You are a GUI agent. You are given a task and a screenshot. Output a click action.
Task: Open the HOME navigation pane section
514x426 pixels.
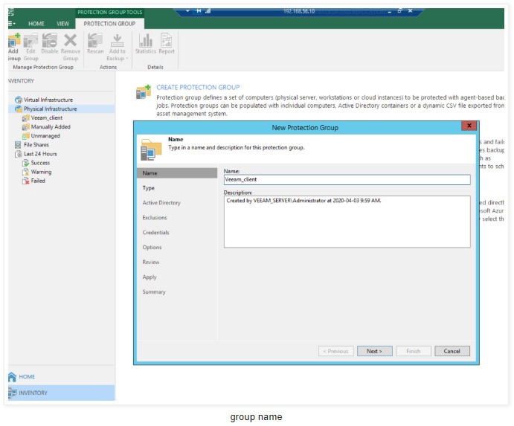(27, 377)
